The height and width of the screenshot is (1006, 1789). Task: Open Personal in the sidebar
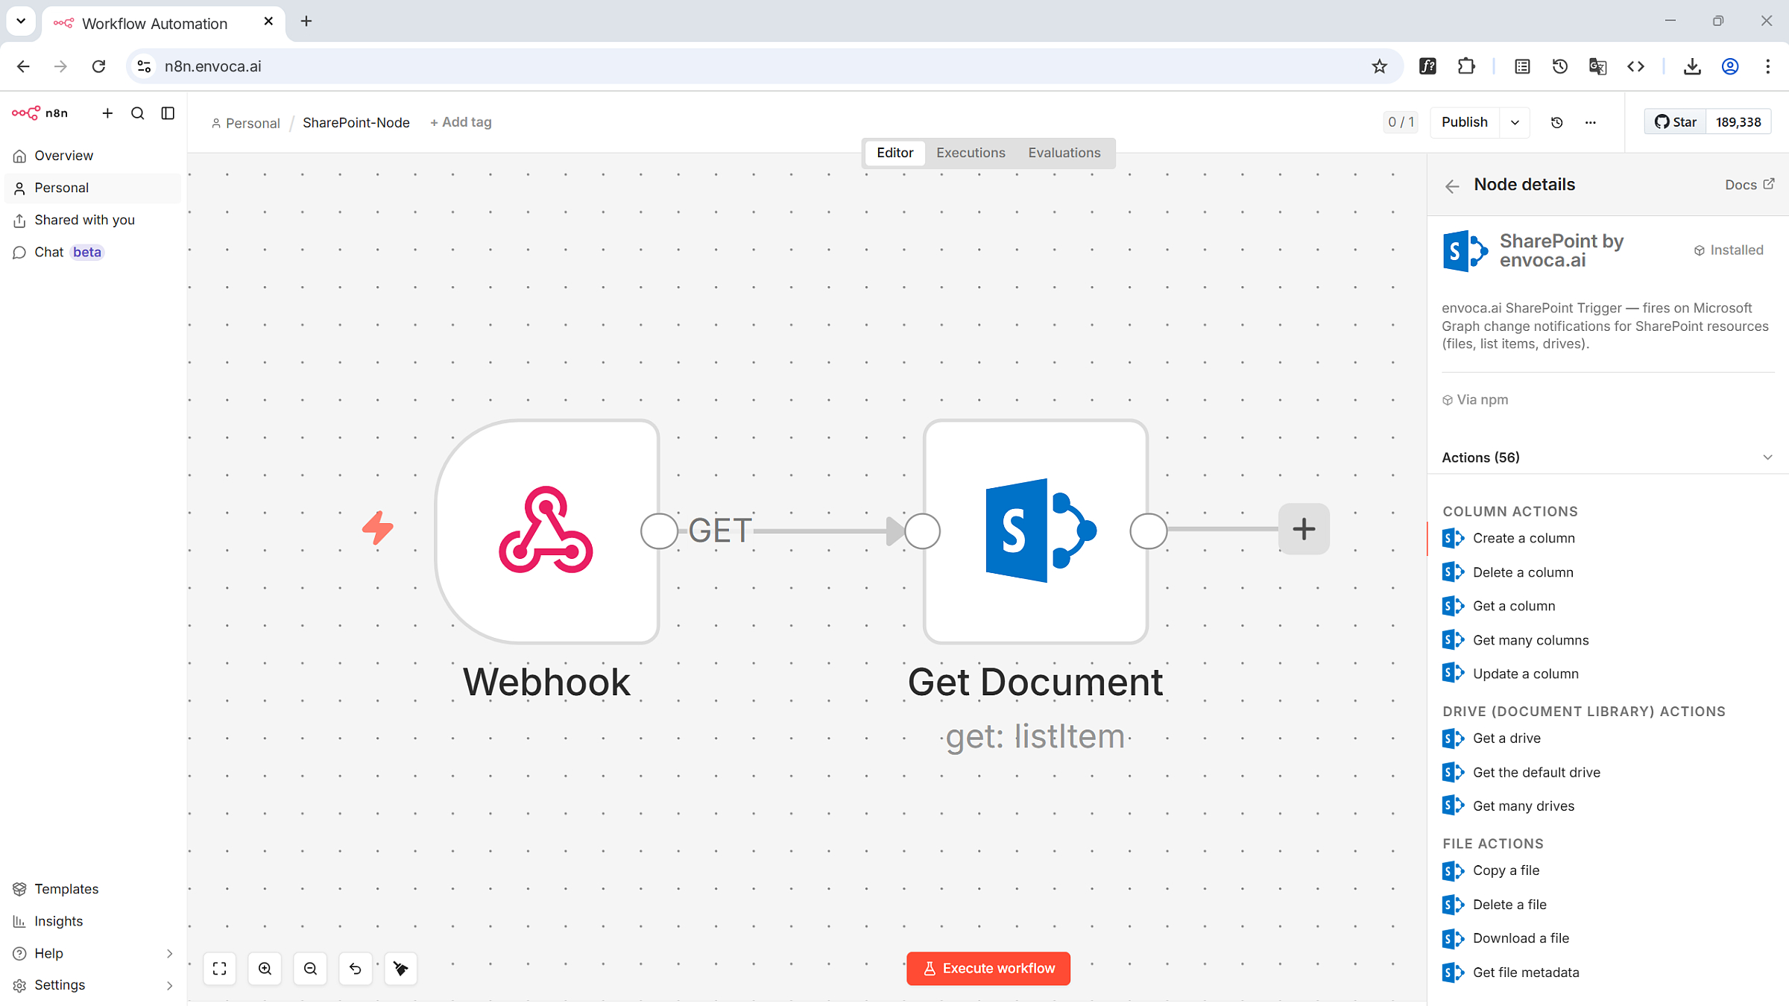pos(93,188)
